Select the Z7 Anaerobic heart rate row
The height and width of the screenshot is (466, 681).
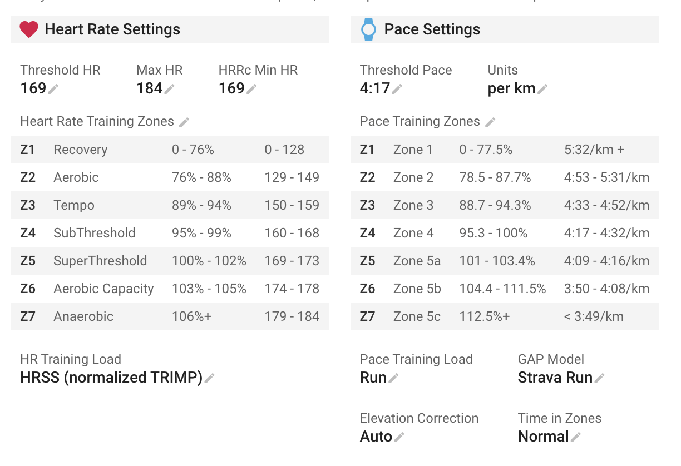[170, 316]
